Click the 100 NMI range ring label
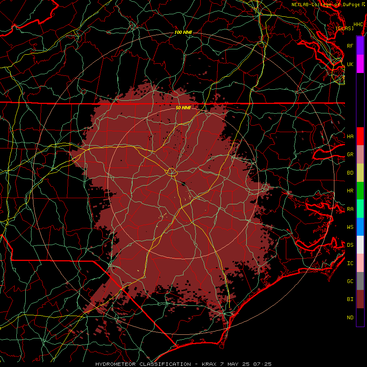 [183, 32]
